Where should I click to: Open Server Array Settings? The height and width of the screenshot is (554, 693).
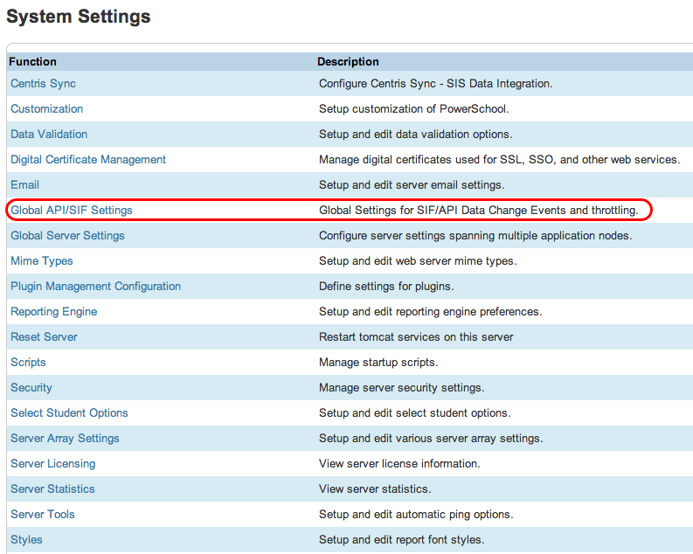coord(65,439)
